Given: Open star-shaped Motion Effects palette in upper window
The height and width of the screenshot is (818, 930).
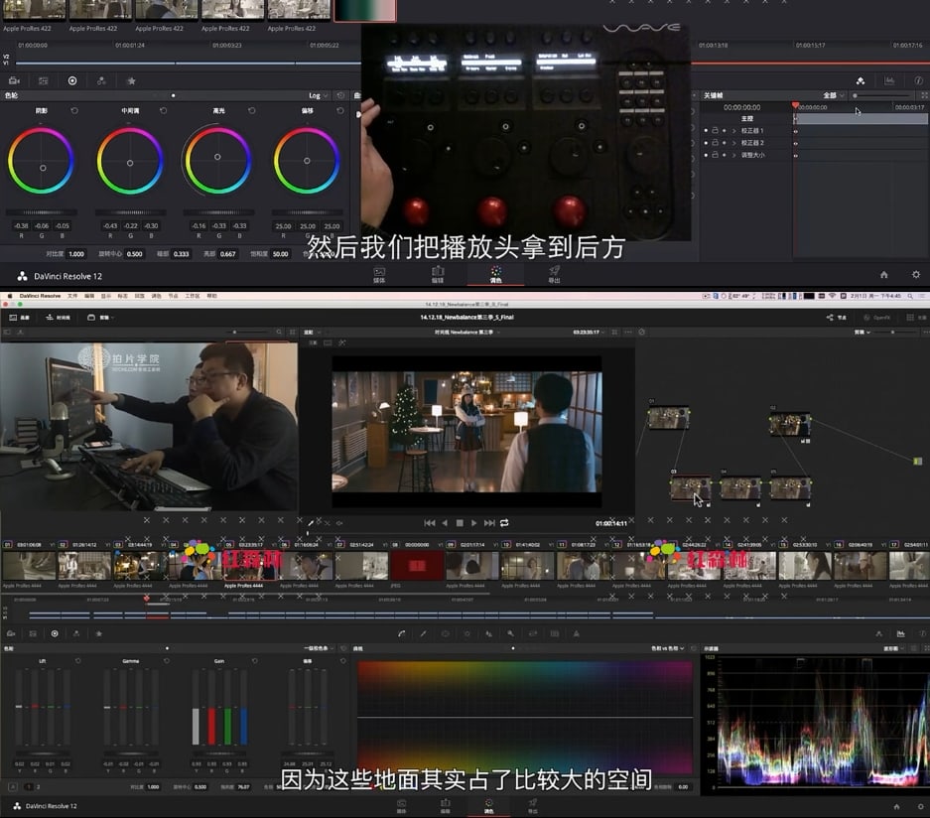Looking at the screenshot, I should [x=131, y=80].
